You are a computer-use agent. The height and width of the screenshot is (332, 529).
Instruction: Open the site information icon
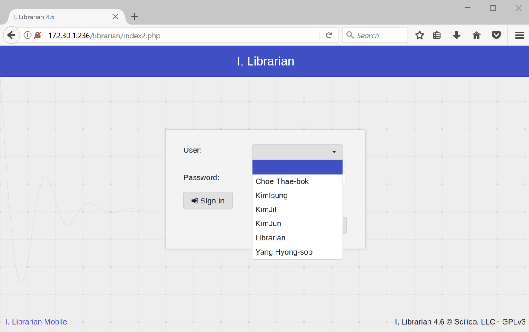click(27, 35)
